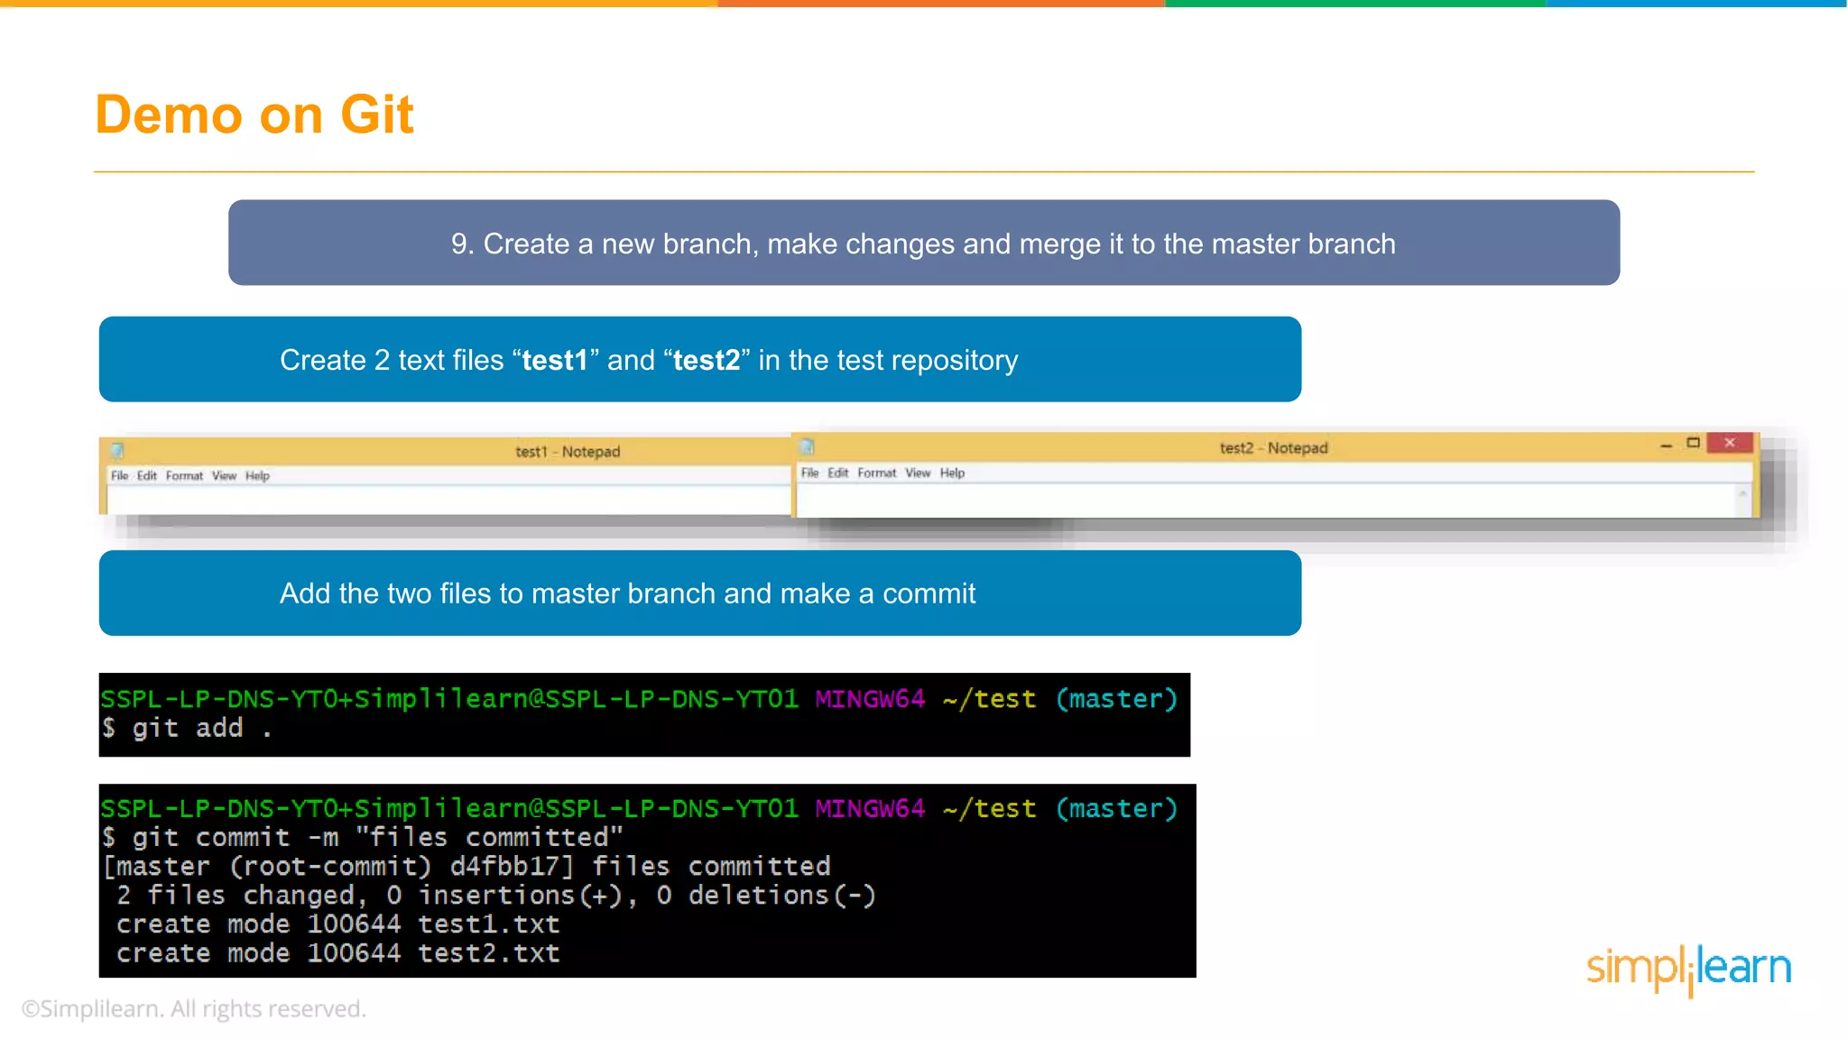Open Format menu in test1 Notepad

(x=184, y=476)
